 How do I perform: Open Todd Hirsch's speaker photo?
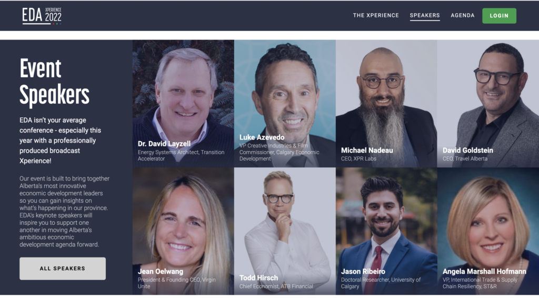[285, 231]
